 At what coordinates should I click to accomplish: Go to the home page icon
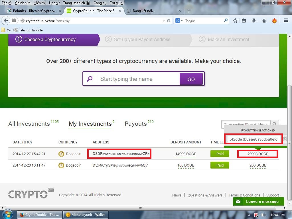pos(264,21)
